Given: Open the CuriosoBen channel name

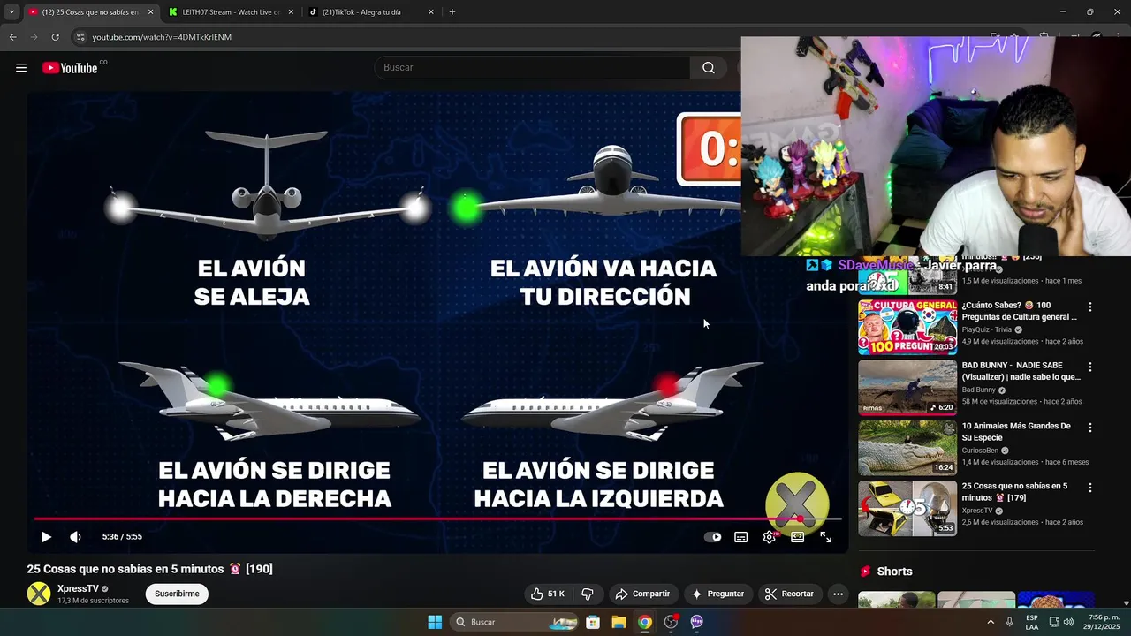Looking at the screenshot, I should point(981,450).
